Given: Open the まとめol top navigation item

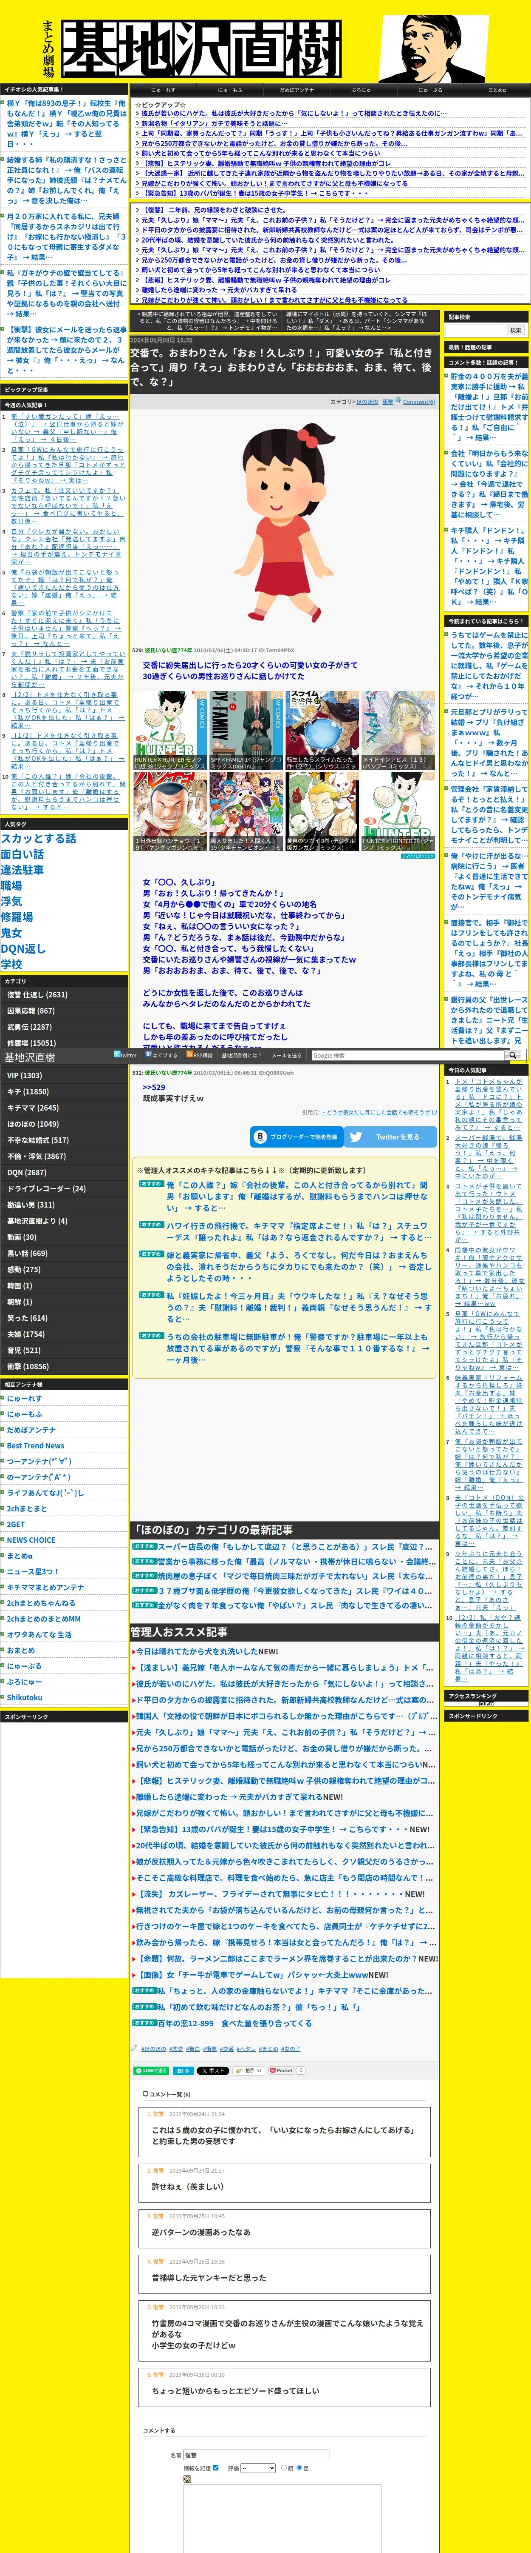Looking at the screenshot, I should 497,90.
